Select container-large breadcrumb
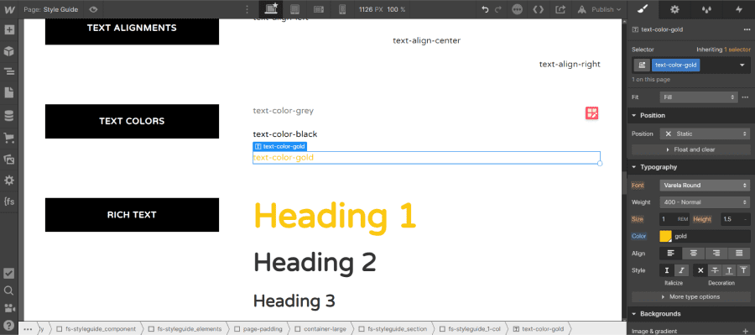755x335 pixels. tap(320, 329)
